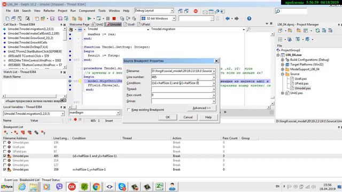Select Umodel.Tmodel.GrowAllCells in Call Stack
The width and height of the screenshot is (342, 192).
[27, 42]
